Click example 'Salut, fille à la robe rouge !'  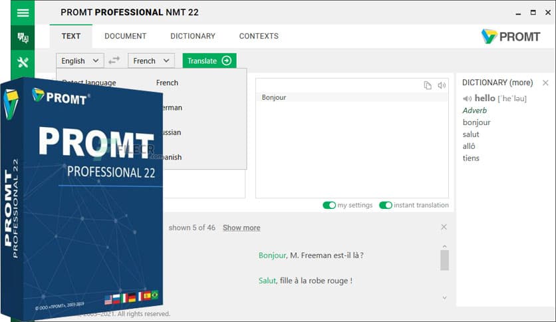pyautogui.click(x=305, y=281)
